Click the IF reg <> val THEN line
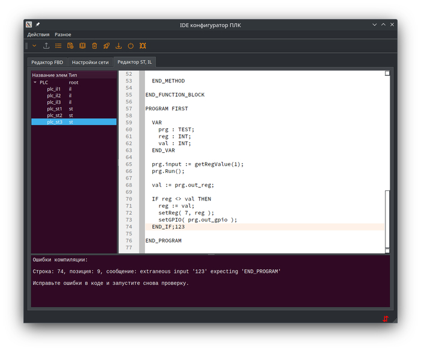This screenshot has height=351, width=421. pyautogui.click(x=181, y=199)
